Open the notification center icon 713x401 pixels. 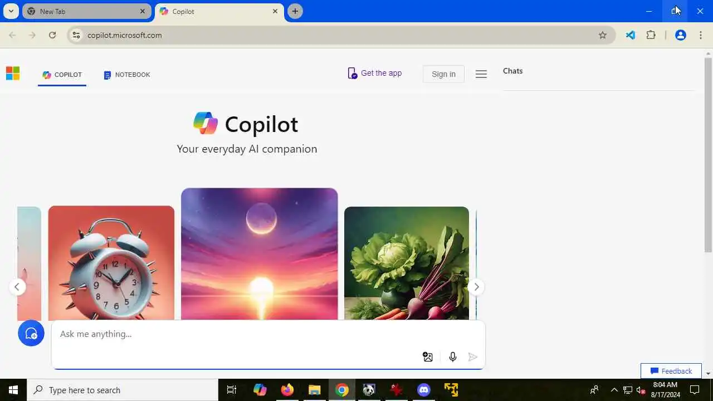tap(695, 390)
